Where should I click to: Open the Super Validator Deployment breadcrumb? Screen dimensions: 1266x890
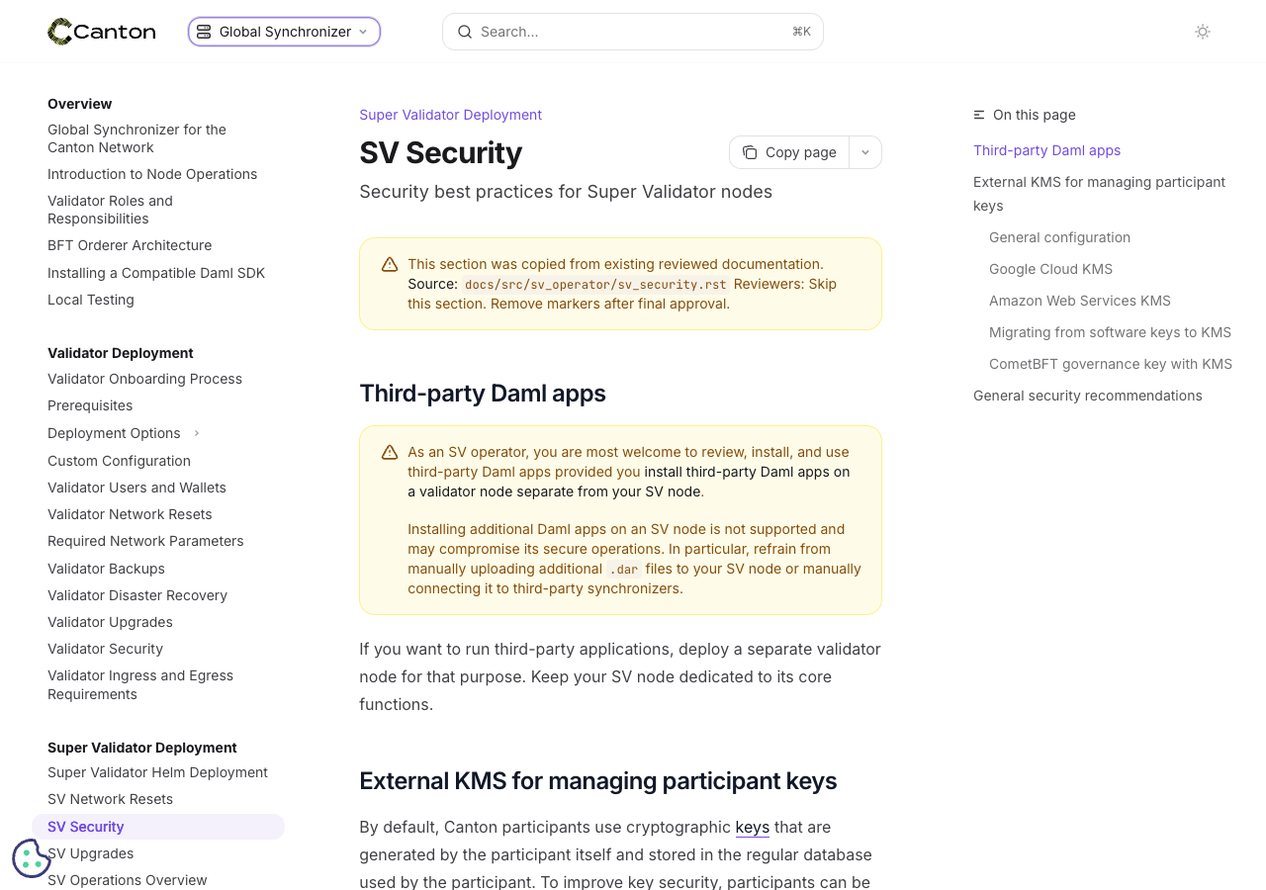click(x=451, y=115)
